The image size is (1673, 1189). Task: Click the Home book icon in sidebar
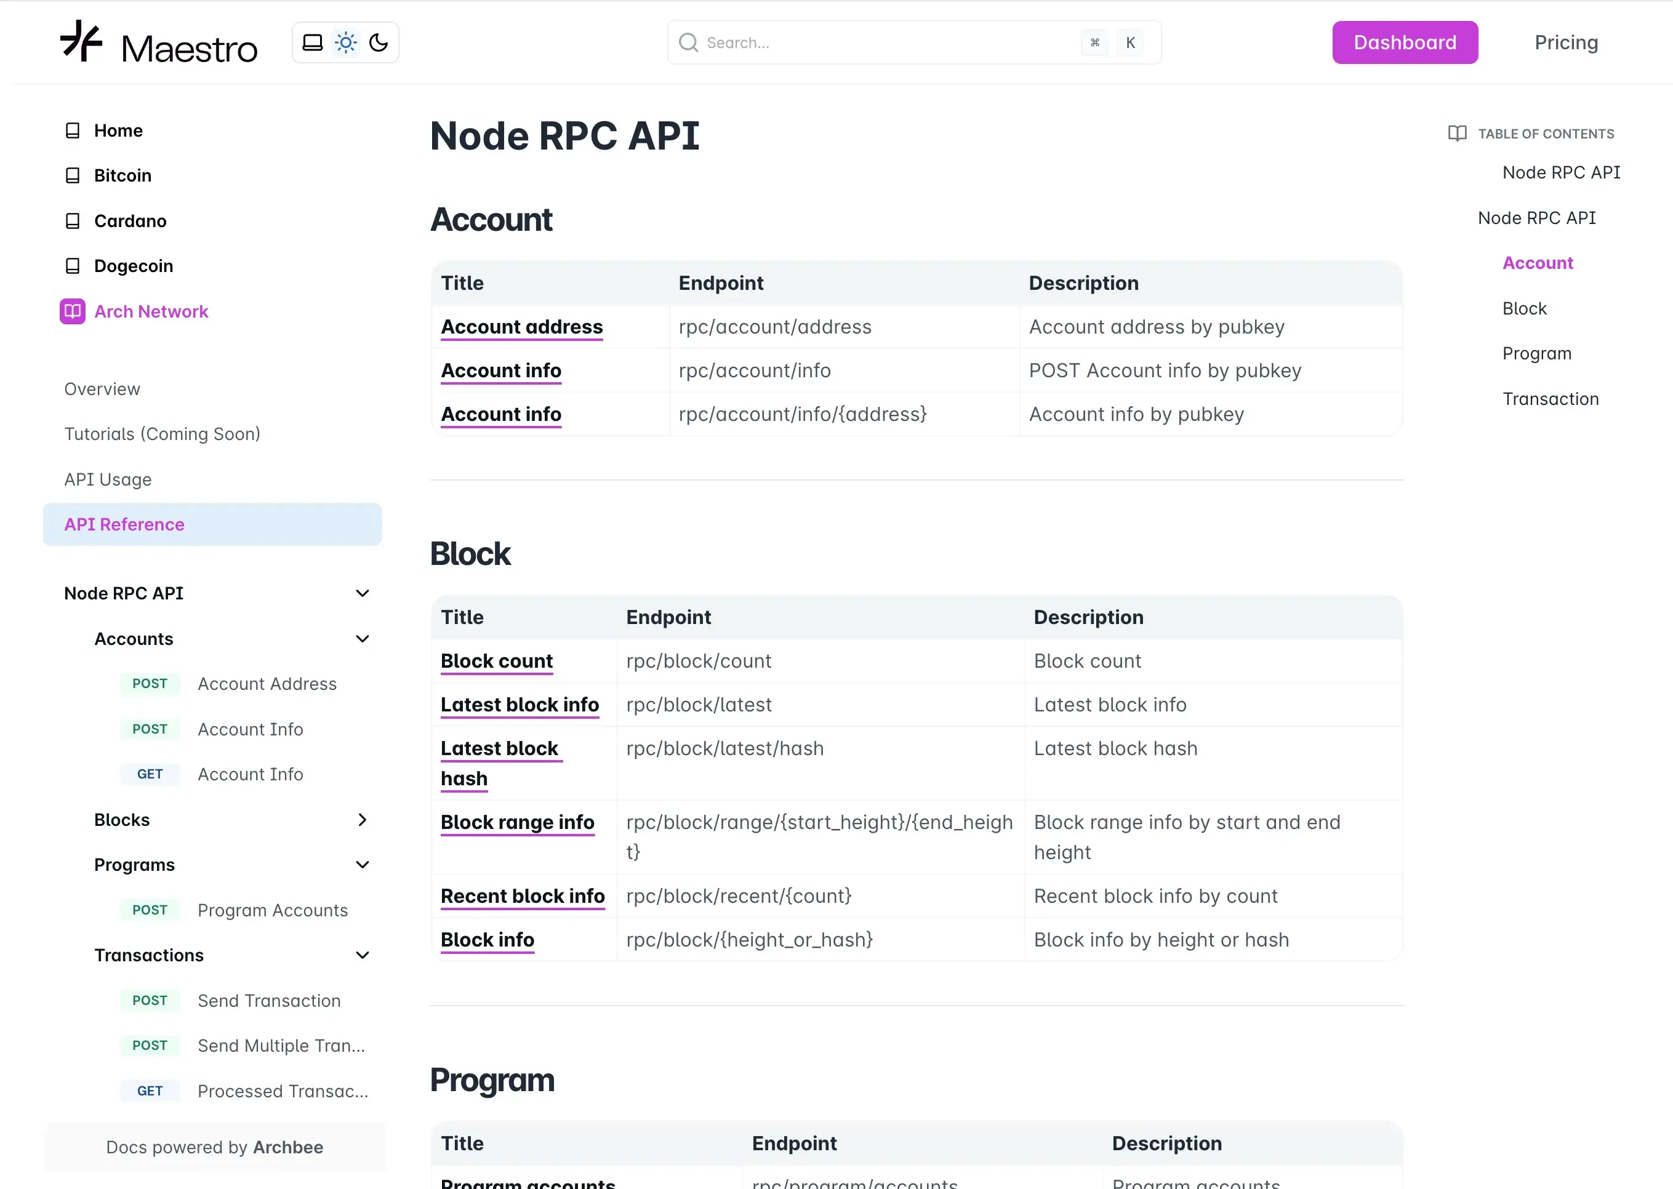73,130
